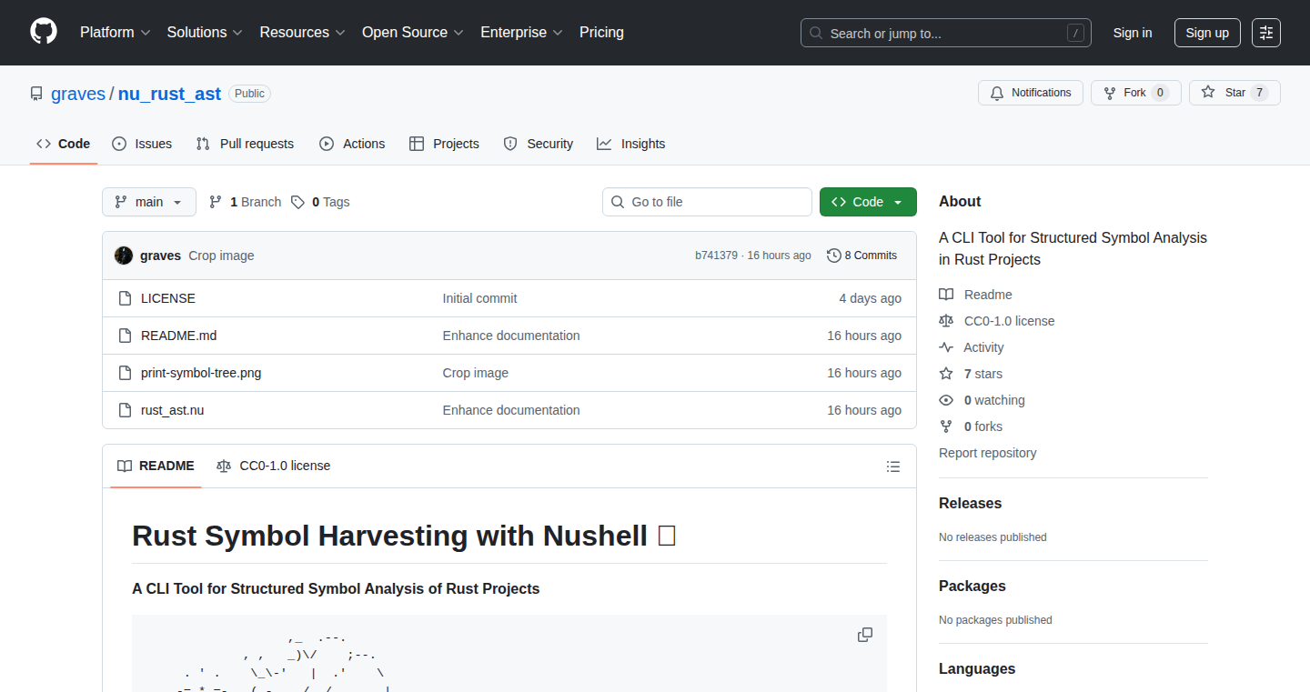Open print-symbol-tree.png file
Screen dimensions: 1310x692
pyautogui.click(x=201, y=373)
